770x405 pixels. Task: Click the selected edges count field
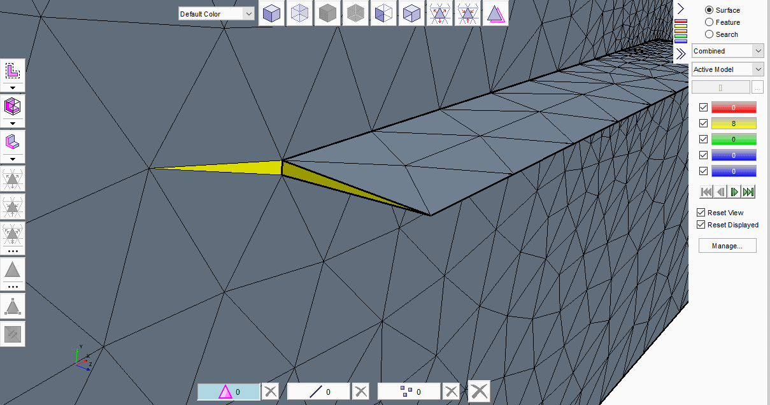(x=319, y=392)
